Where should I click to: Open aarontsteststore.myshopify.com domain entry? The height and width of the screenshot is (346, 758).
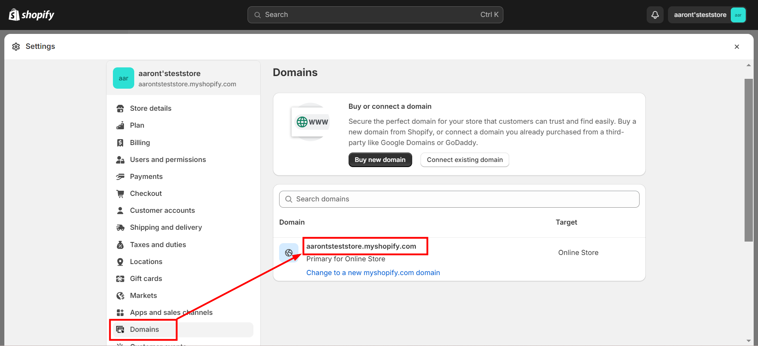tap(361, 246)
